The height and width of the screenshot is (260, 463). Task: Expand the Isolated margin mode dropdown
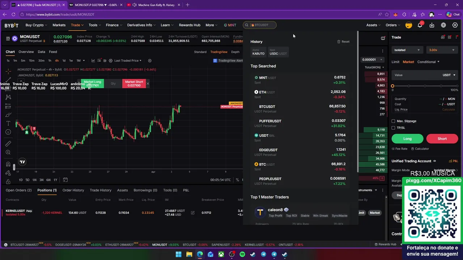(x=407, y=50)
